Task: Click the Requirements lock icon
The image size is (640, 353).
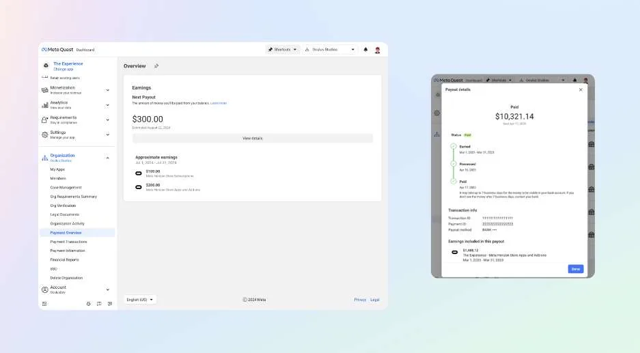Action: tap(45, 119)
